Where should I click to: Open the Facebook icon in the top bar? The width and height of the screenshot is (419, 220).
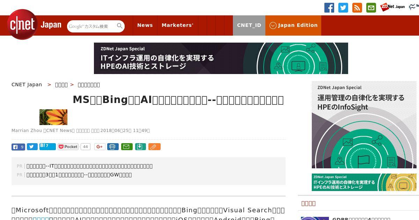[329, 8]
